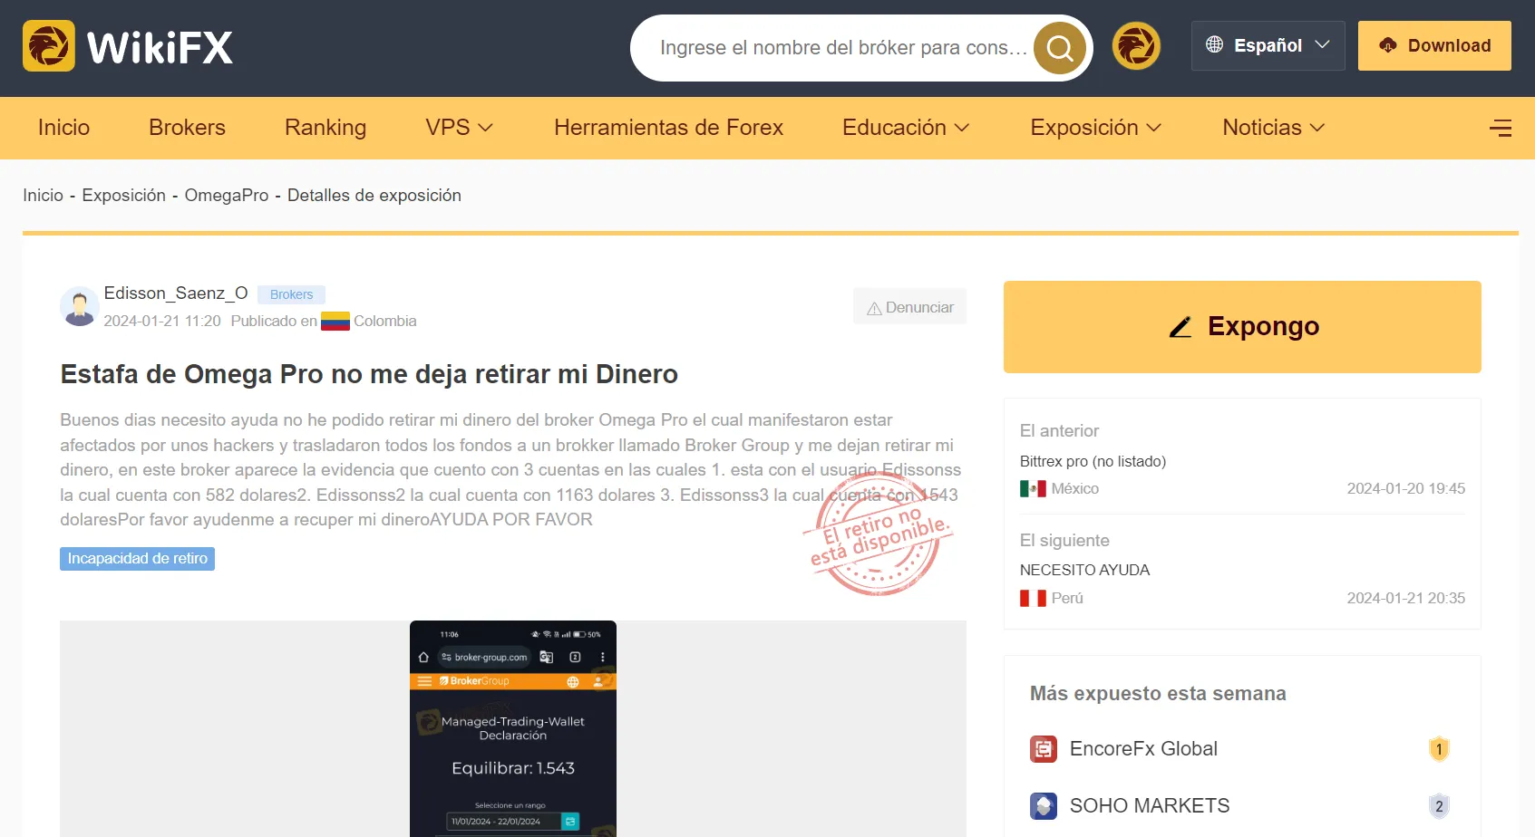Screen dimensions: 1535x837
Task: Click the EncoreFx Global logo icon
Action: coord(1044,749)
